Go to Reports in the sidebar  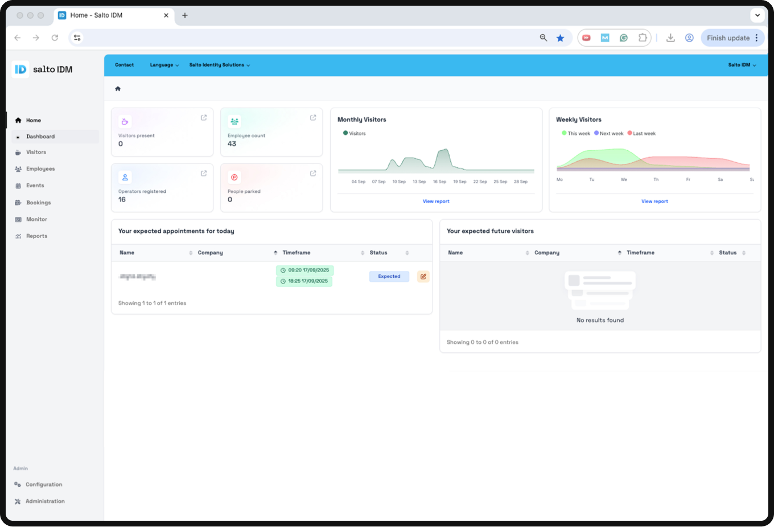pos(36,236)
